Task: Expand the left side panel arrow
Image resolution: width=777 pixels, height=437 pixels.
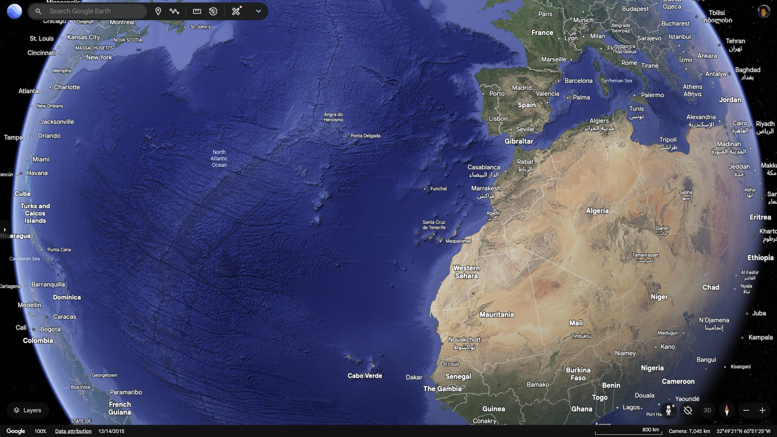Action: (x=4, y=229)
